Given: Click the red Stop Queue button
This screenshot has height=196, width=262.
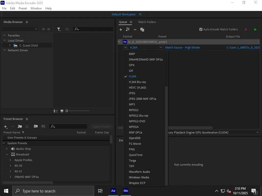Looking at the screenshot, I should pos(246,30).
